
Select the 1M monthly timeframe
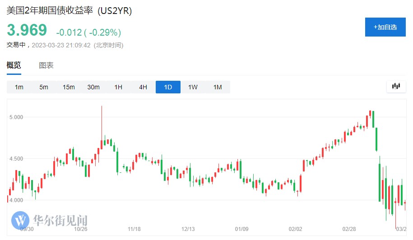click(218, 87)
